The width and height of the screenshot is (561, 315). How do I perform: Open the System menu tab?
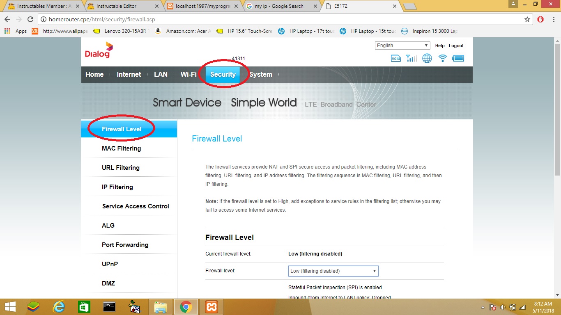pos(261,75)
